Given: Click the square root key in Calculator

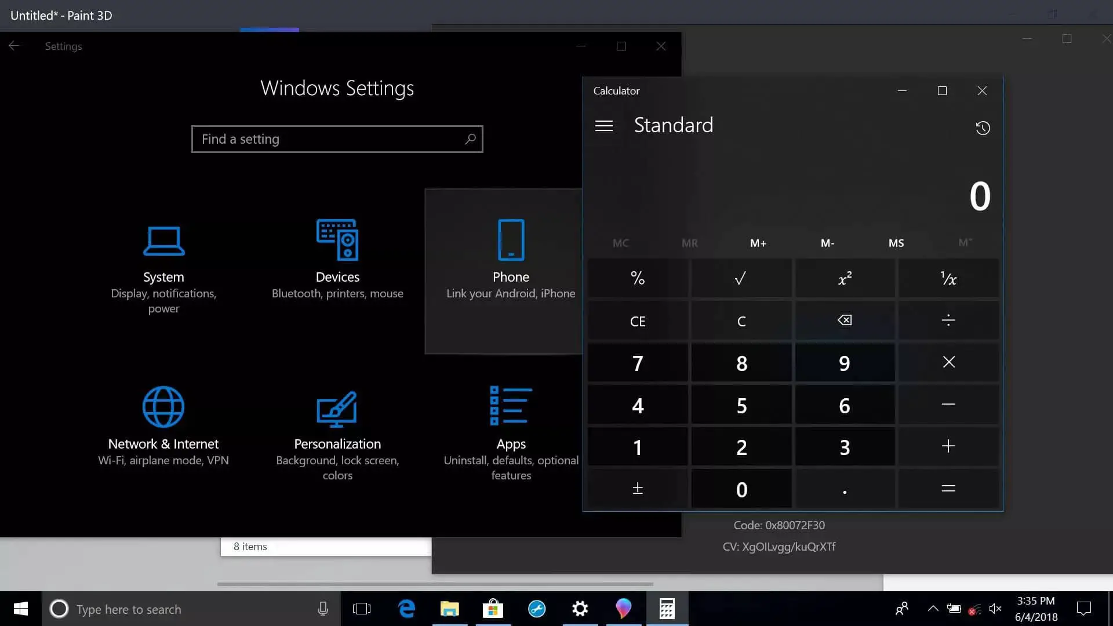Looking at the screenshot, I should point(741,278).
